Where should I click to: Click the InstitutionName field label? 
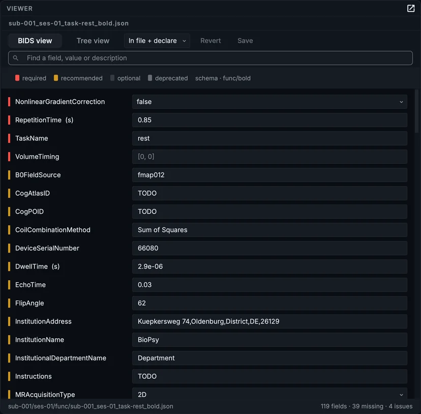tap(40, 339)
